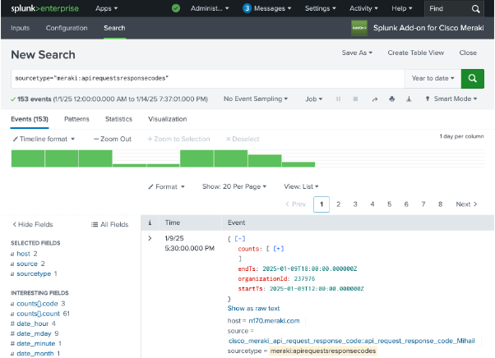Viewport: 495px width, 358px height.
Task: Click the meraki:apirequestsresponsecodes sourcetype value
Action: (x=323, y=351)
